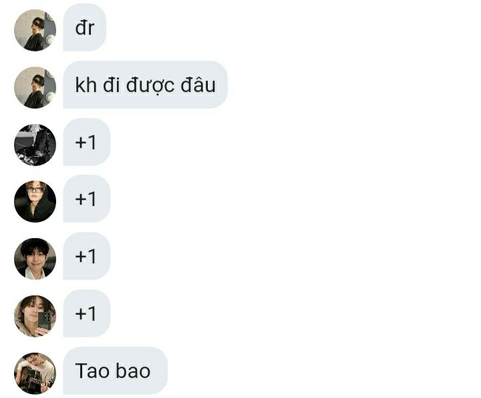This screenshot has width=481, height=398.
Task: Click the word 'đâu' in the second message
Action: tap(198, 85)
